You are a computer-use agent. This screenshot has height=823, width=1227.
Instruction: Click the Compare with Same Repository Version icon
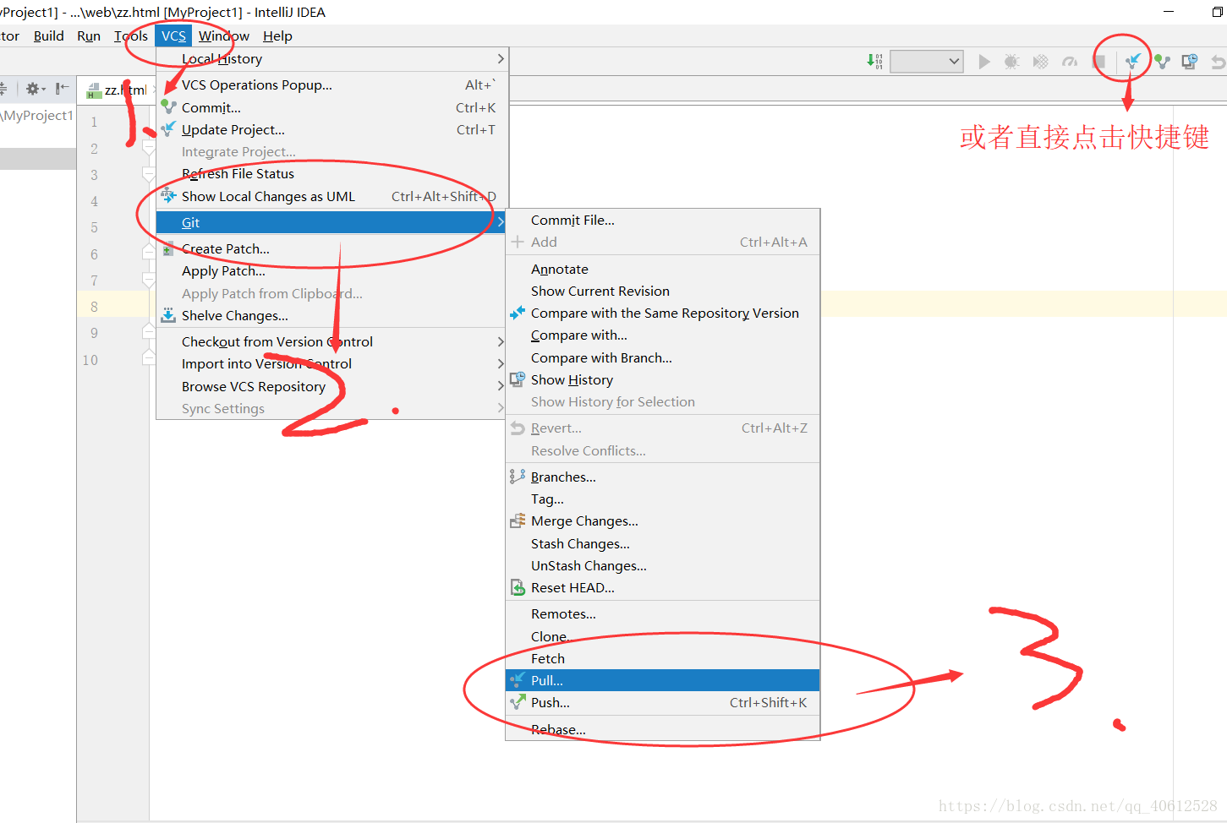[518, 313]
